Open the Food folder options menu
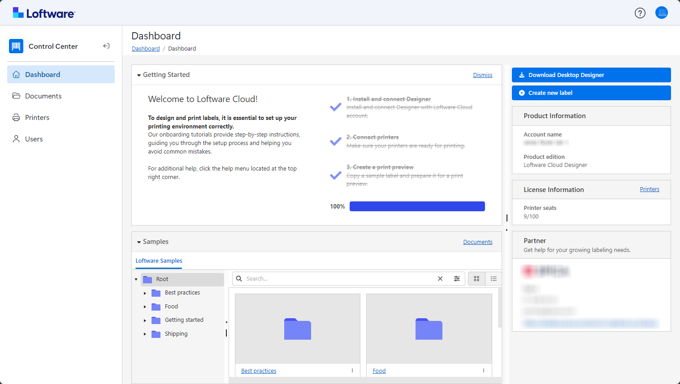This screenshot has height=384, width=680. click(x=484, y=371)
